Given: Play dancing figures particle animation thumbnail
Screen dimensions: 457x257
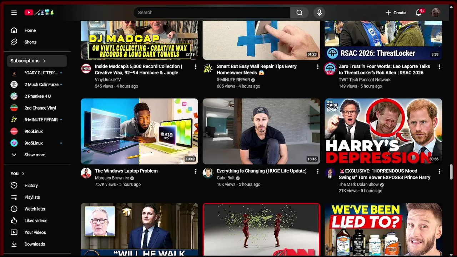Looking at the screenshot, I should pyautogui.click(x=261, y=230).
